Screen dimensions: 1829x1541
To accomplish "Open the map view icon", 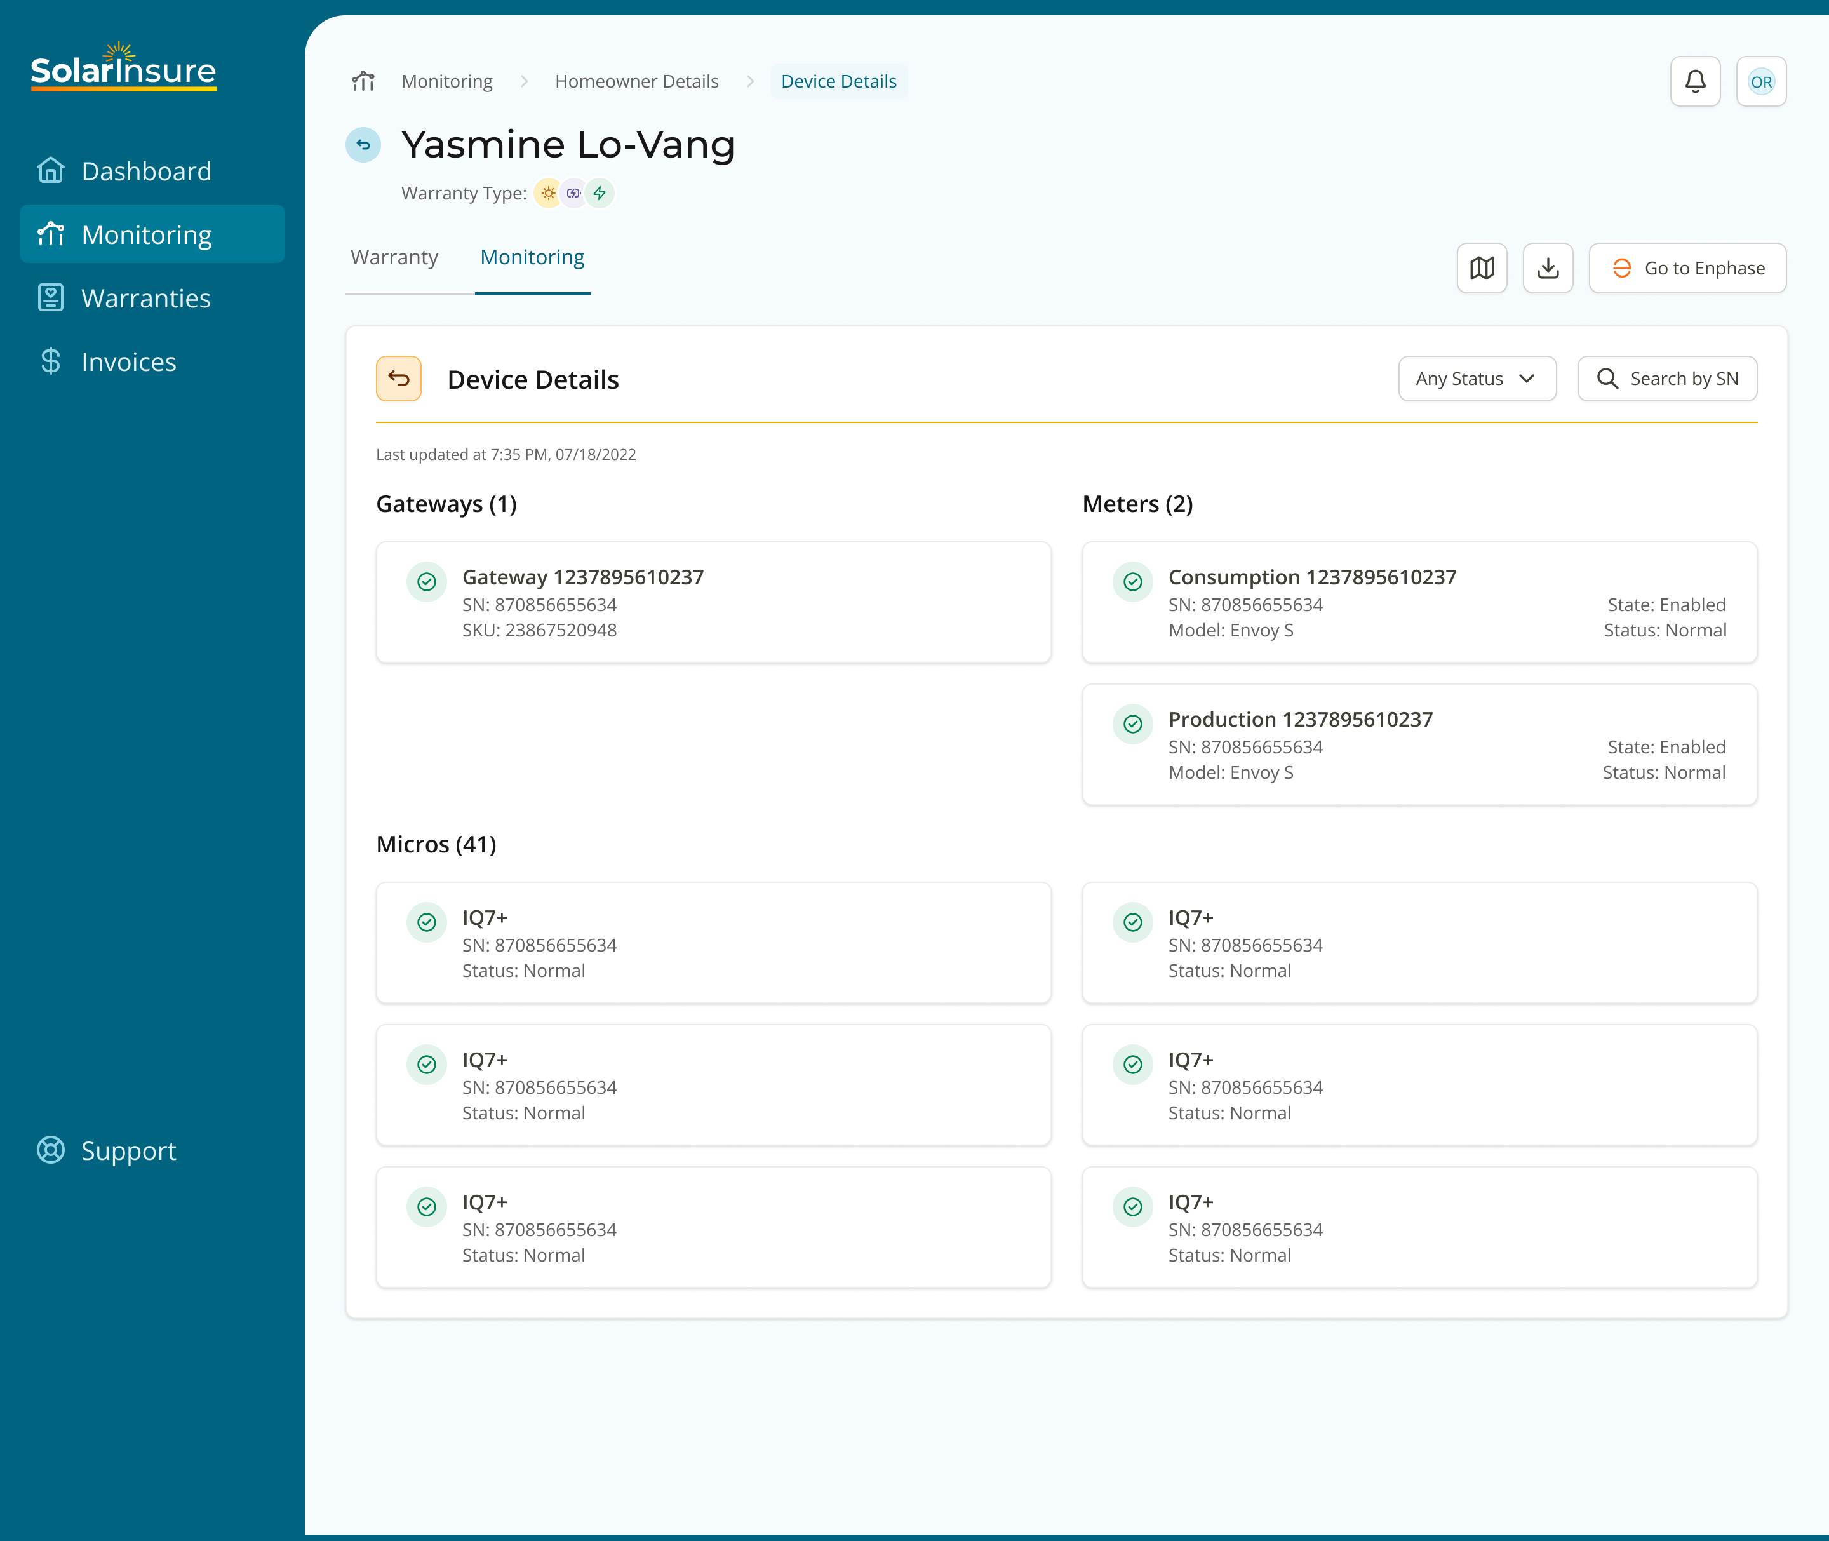I will [1482, 268].
